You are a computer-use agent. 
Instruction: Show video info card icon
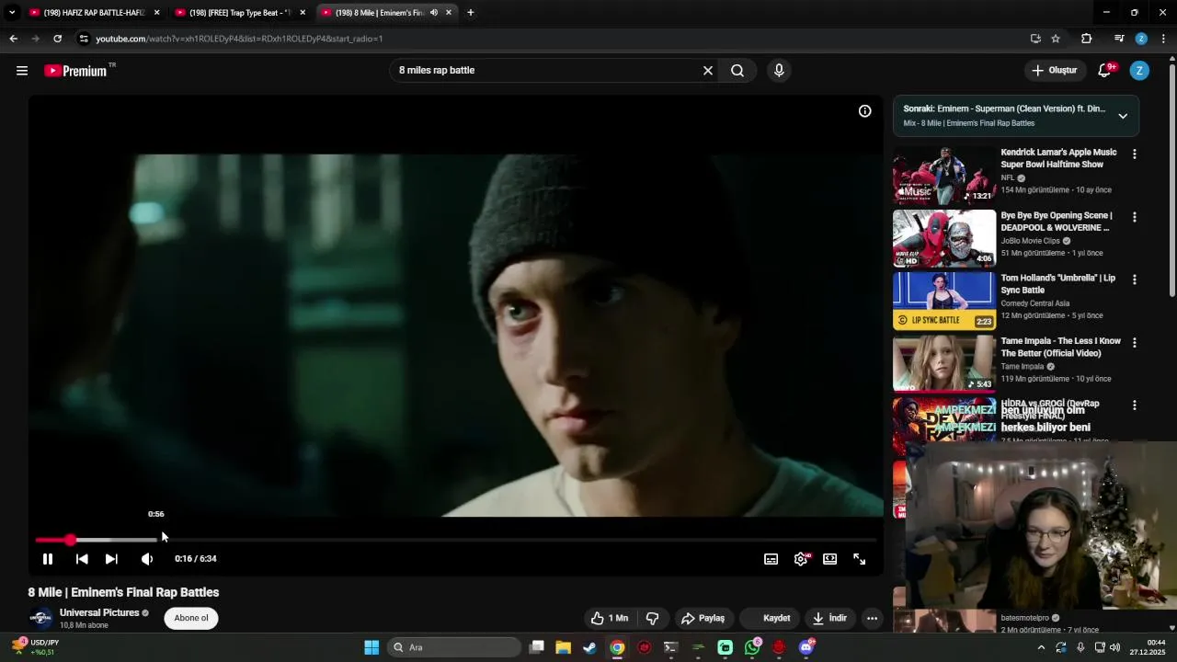[865, 111]
